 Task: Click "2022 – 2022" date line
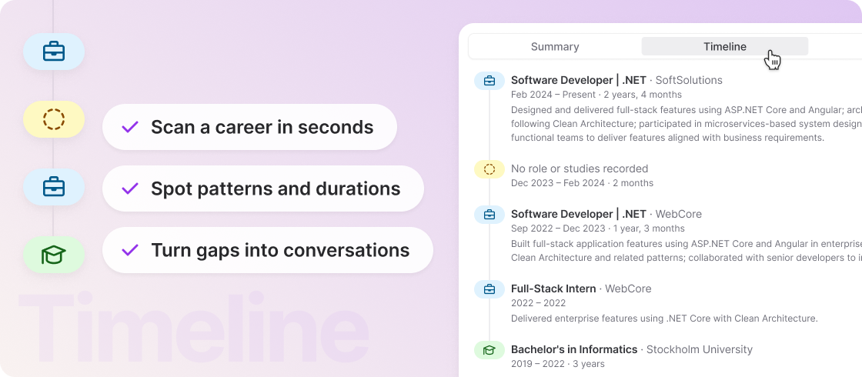coord(538,303)
